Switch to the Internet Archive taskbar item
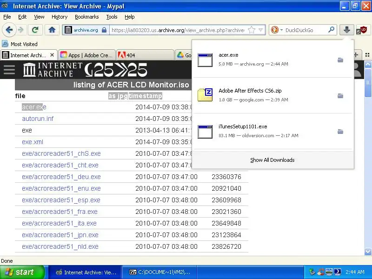The image size is (372, 279). tap(86, 272)
